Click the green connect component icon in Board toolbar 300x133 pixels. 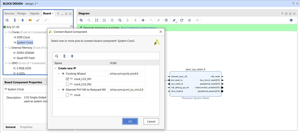38,20
